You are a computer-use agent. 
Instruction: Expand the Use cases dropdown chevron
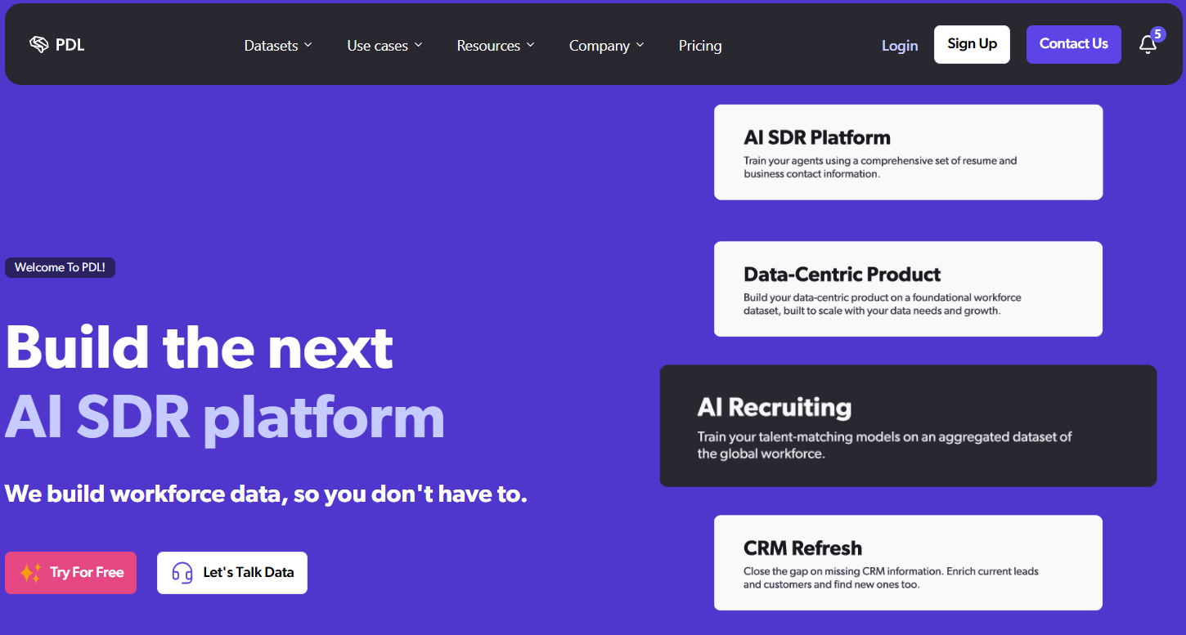tap(418, 45)
